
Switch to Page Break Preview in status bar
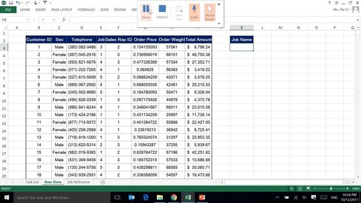(x=309, y=189)
